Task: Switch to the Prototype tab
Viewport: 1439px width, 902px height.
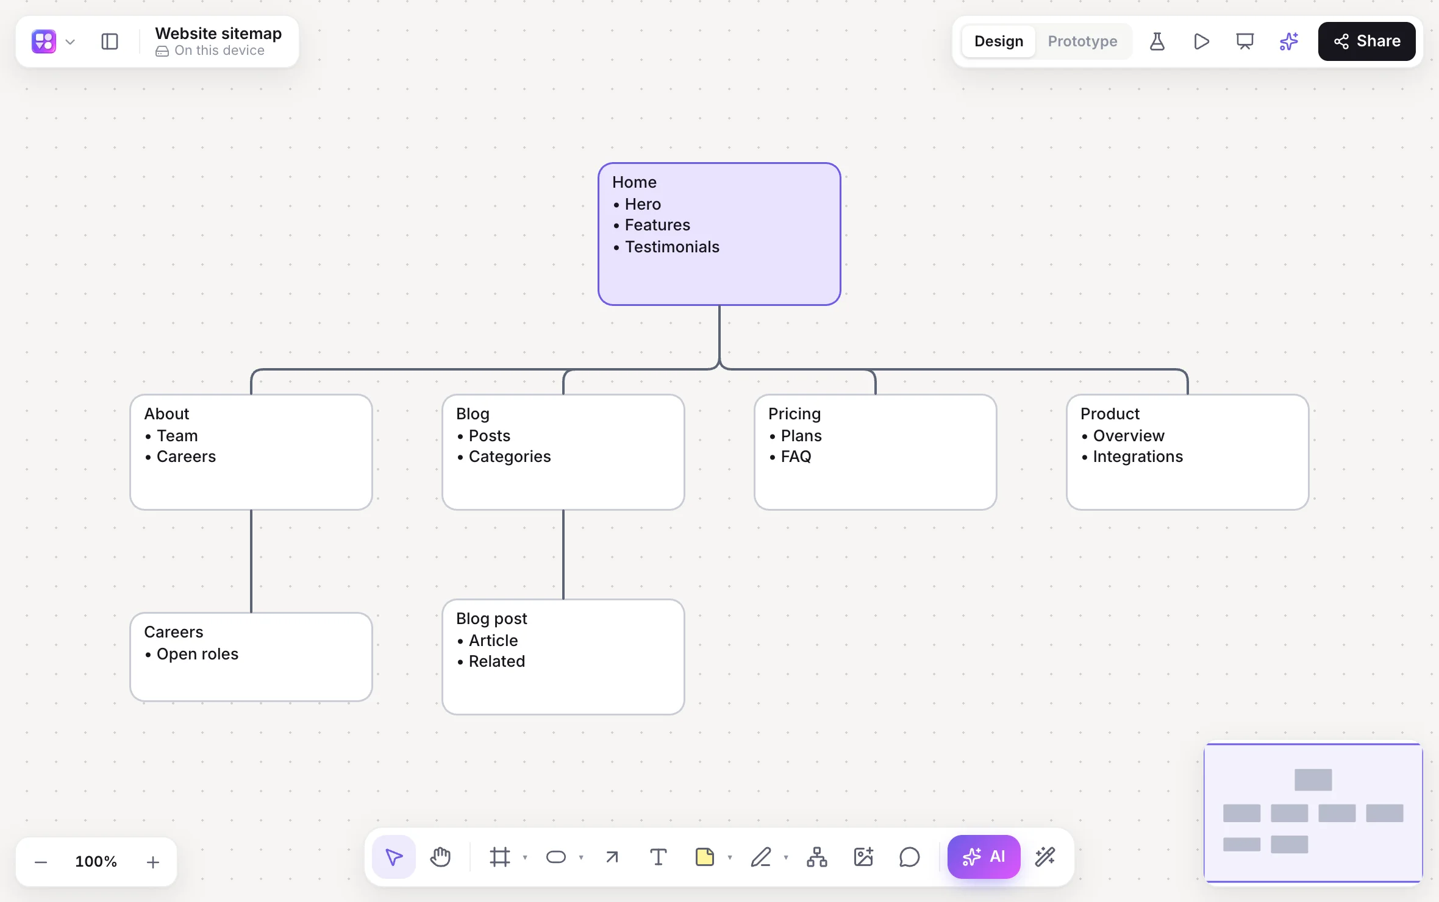Action: (x=1083, y=41)
